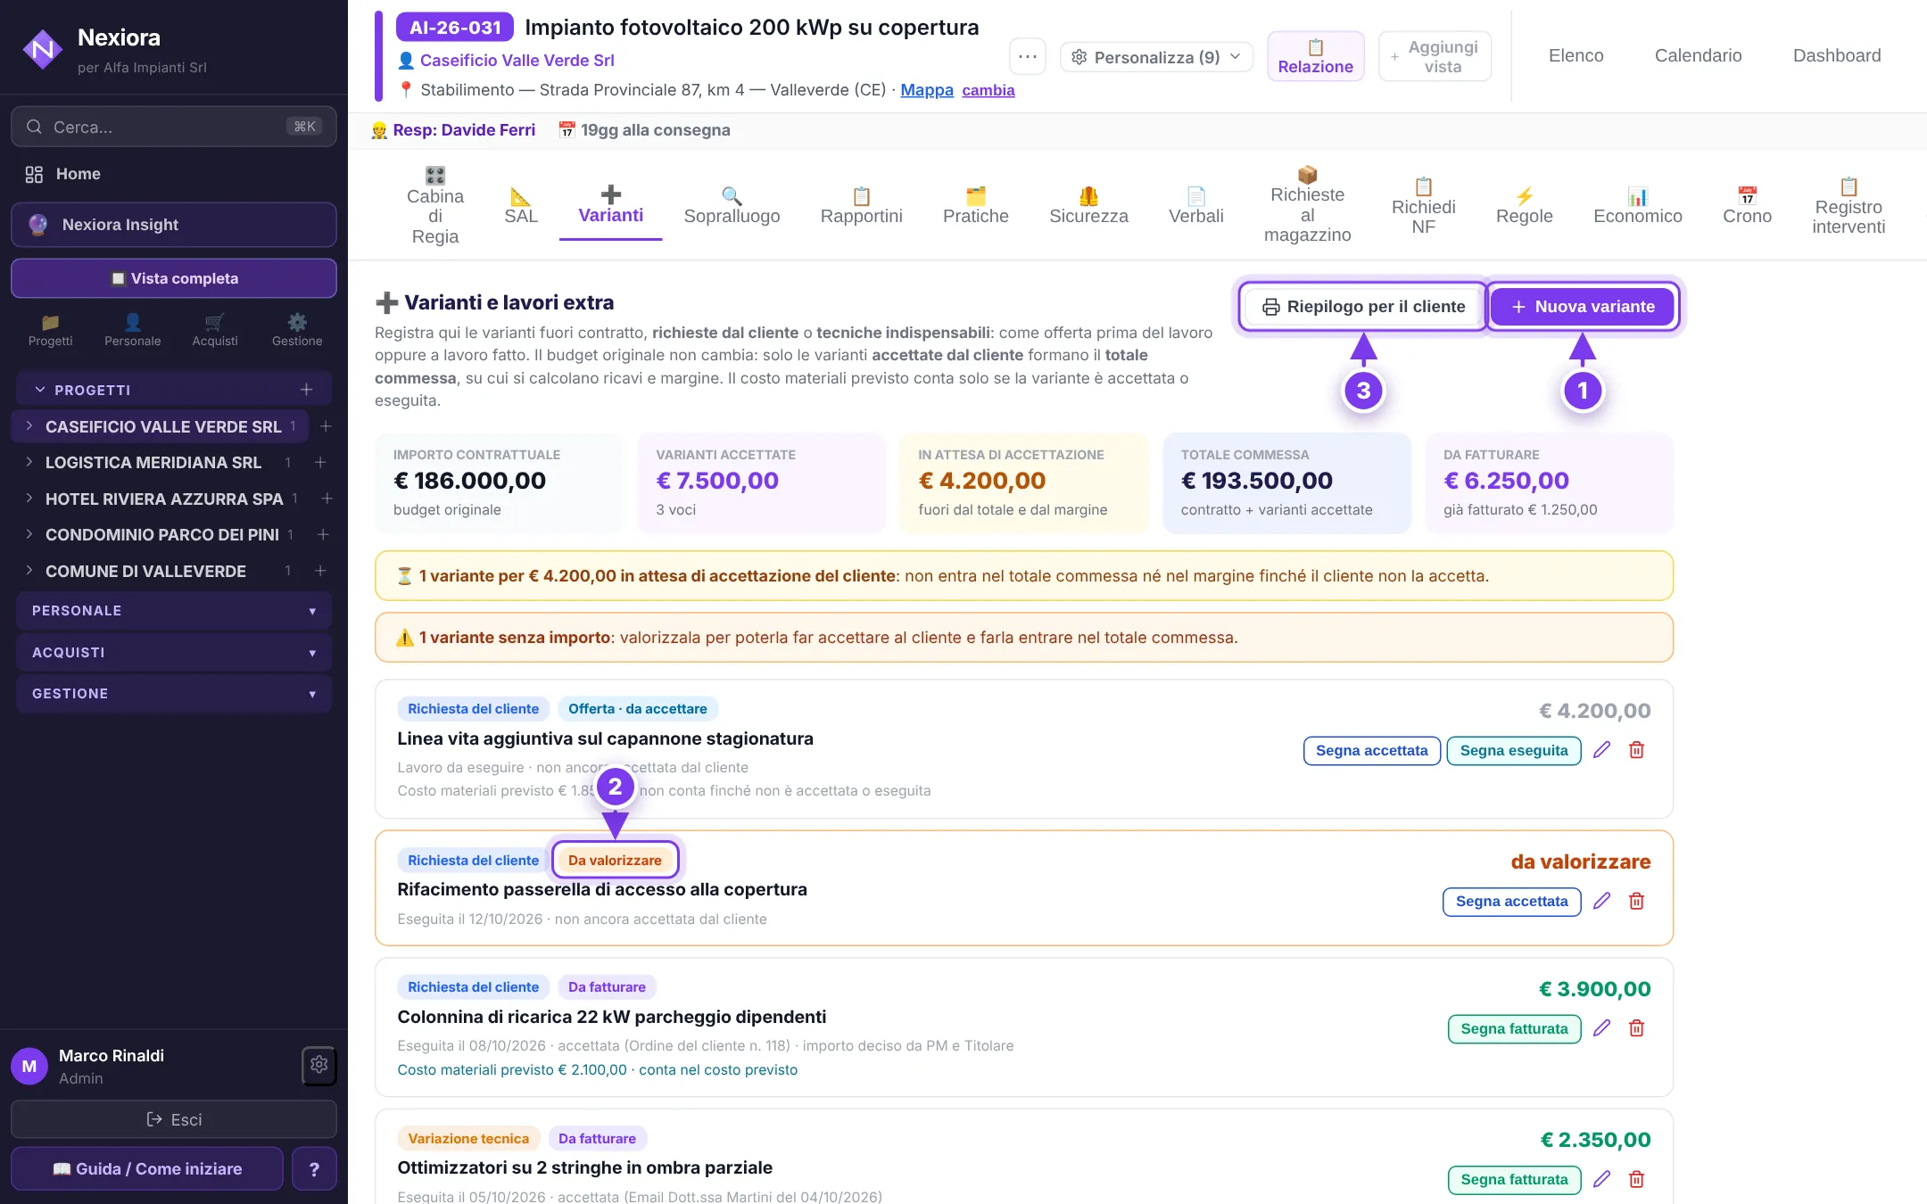Edit the Linea vita aggiuntiva variant (pencil icon)
1927x1204 pixels.
point(1602,750)
